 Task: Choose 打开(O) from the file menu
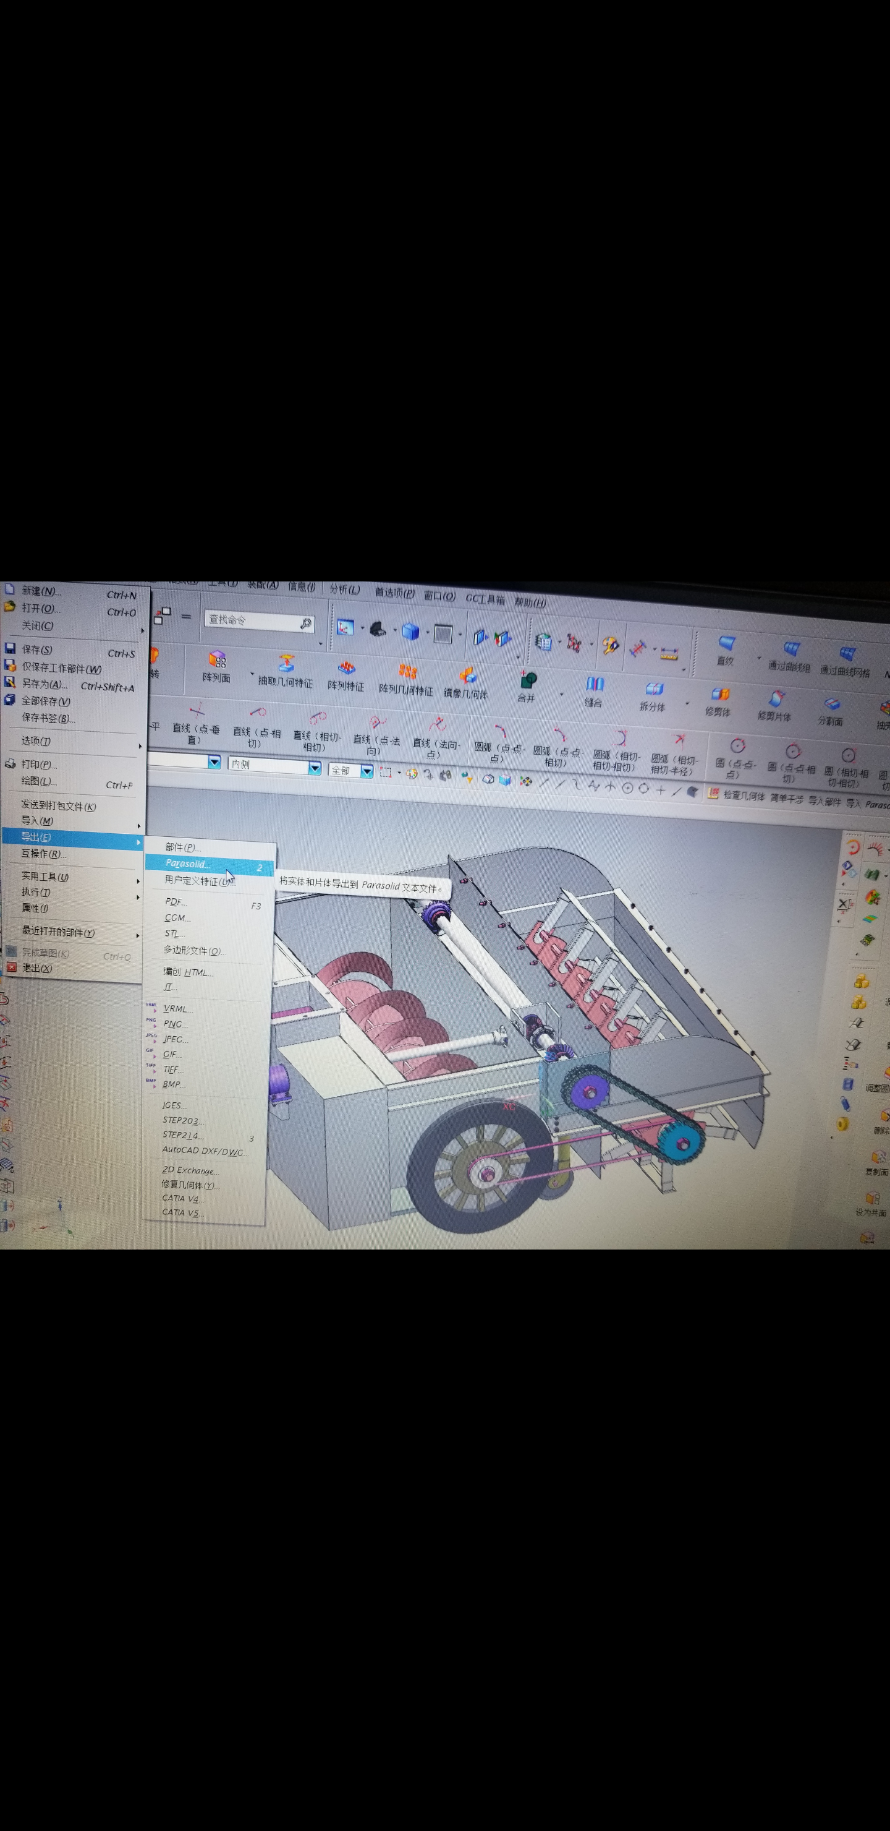click(x=71, y=609)
